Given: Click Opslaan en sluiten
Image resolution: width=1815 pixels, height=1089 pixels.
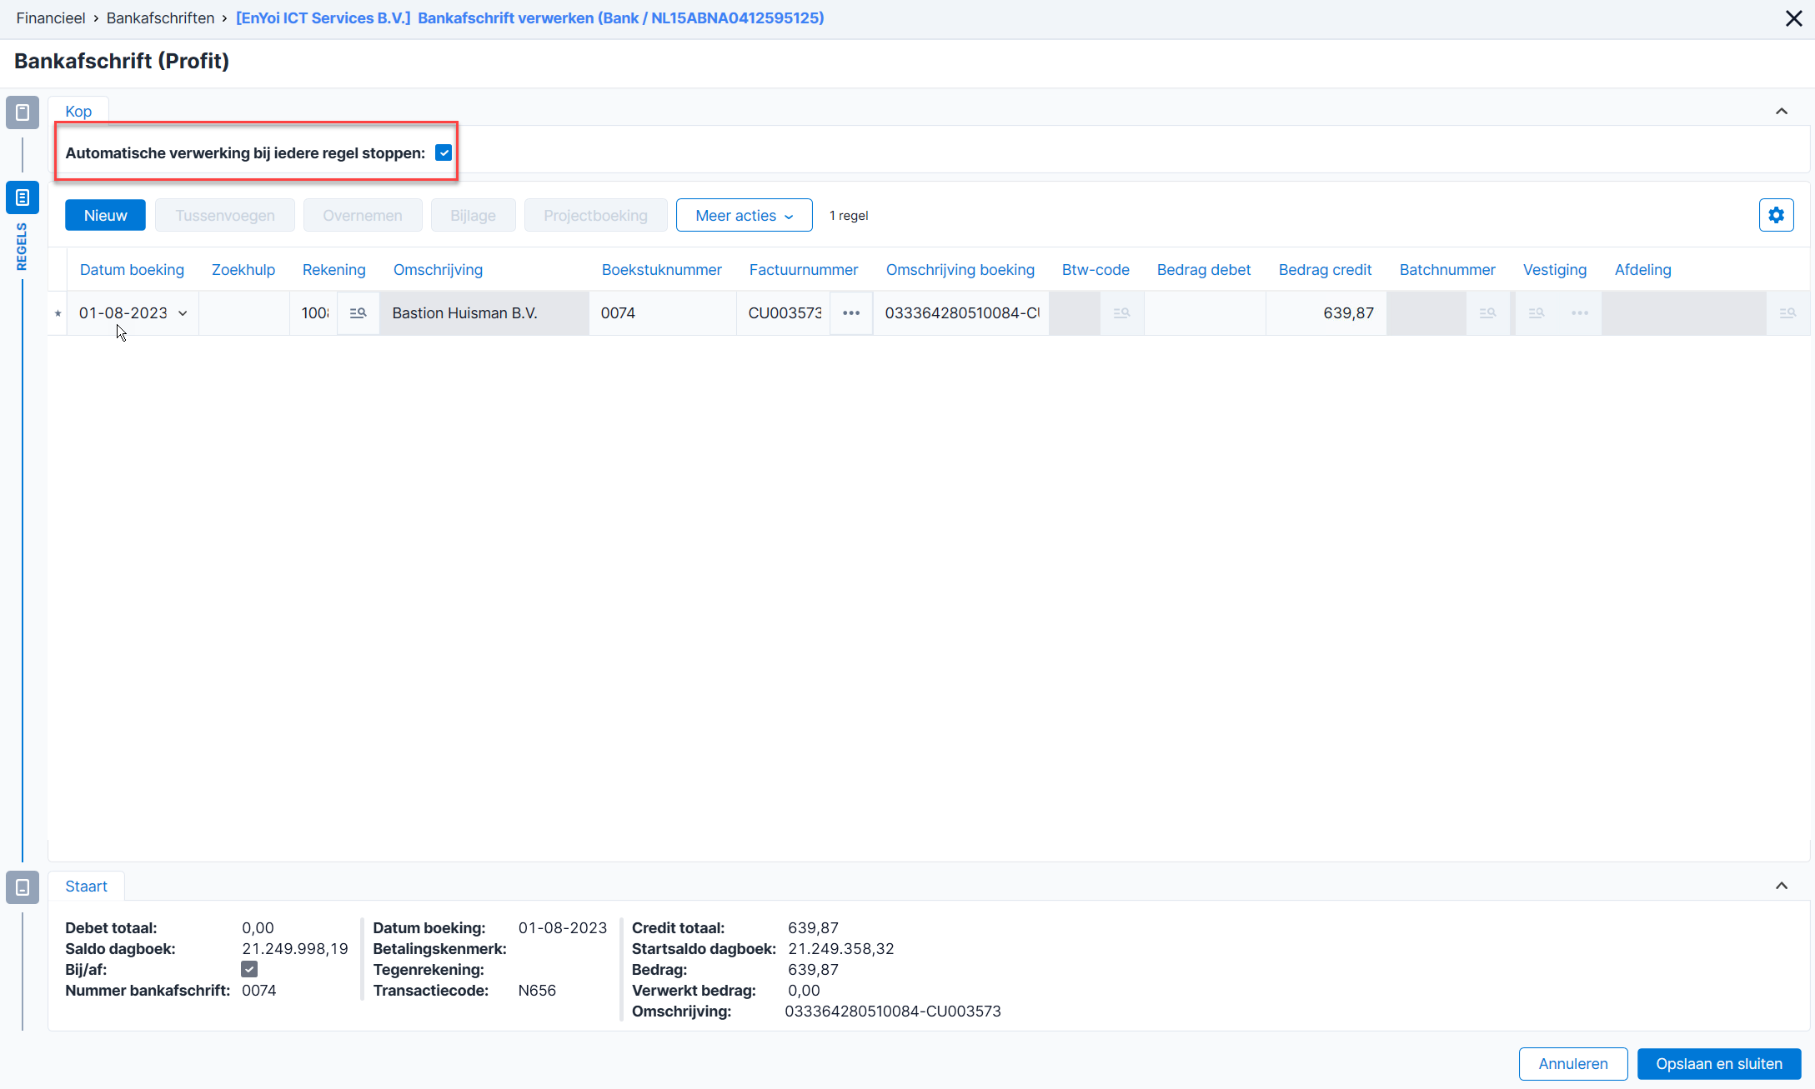Looking at the screenshot, I should (x=1718, y=1064).
